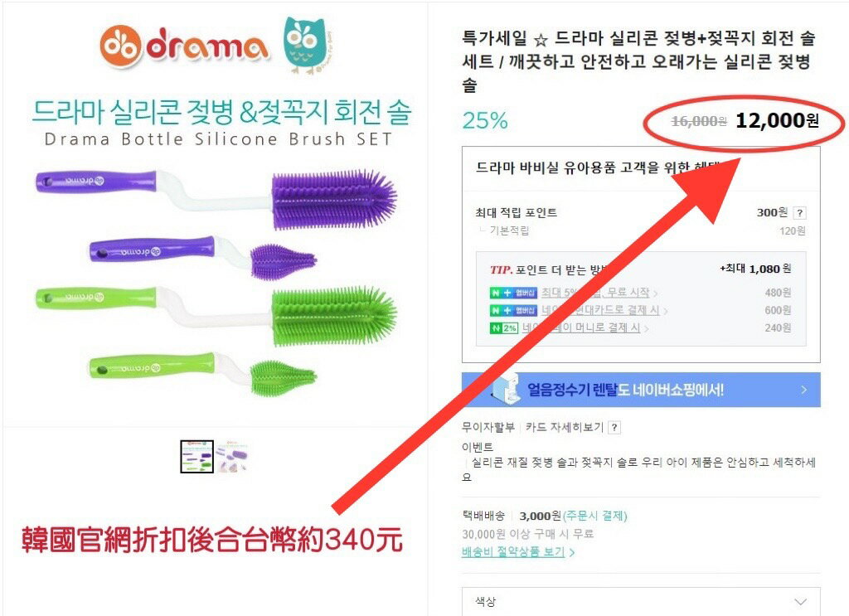Click the help icon beside 300원 points

(800, 213)
